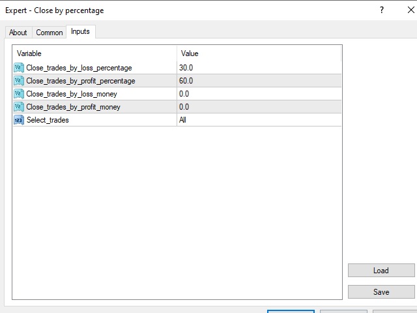The image size is (417, 313).
Task: Open the Common tab
Action: 50,33
